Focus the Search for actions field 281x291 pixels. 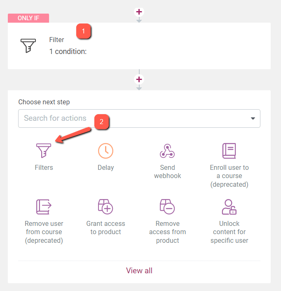click(139, 118)
